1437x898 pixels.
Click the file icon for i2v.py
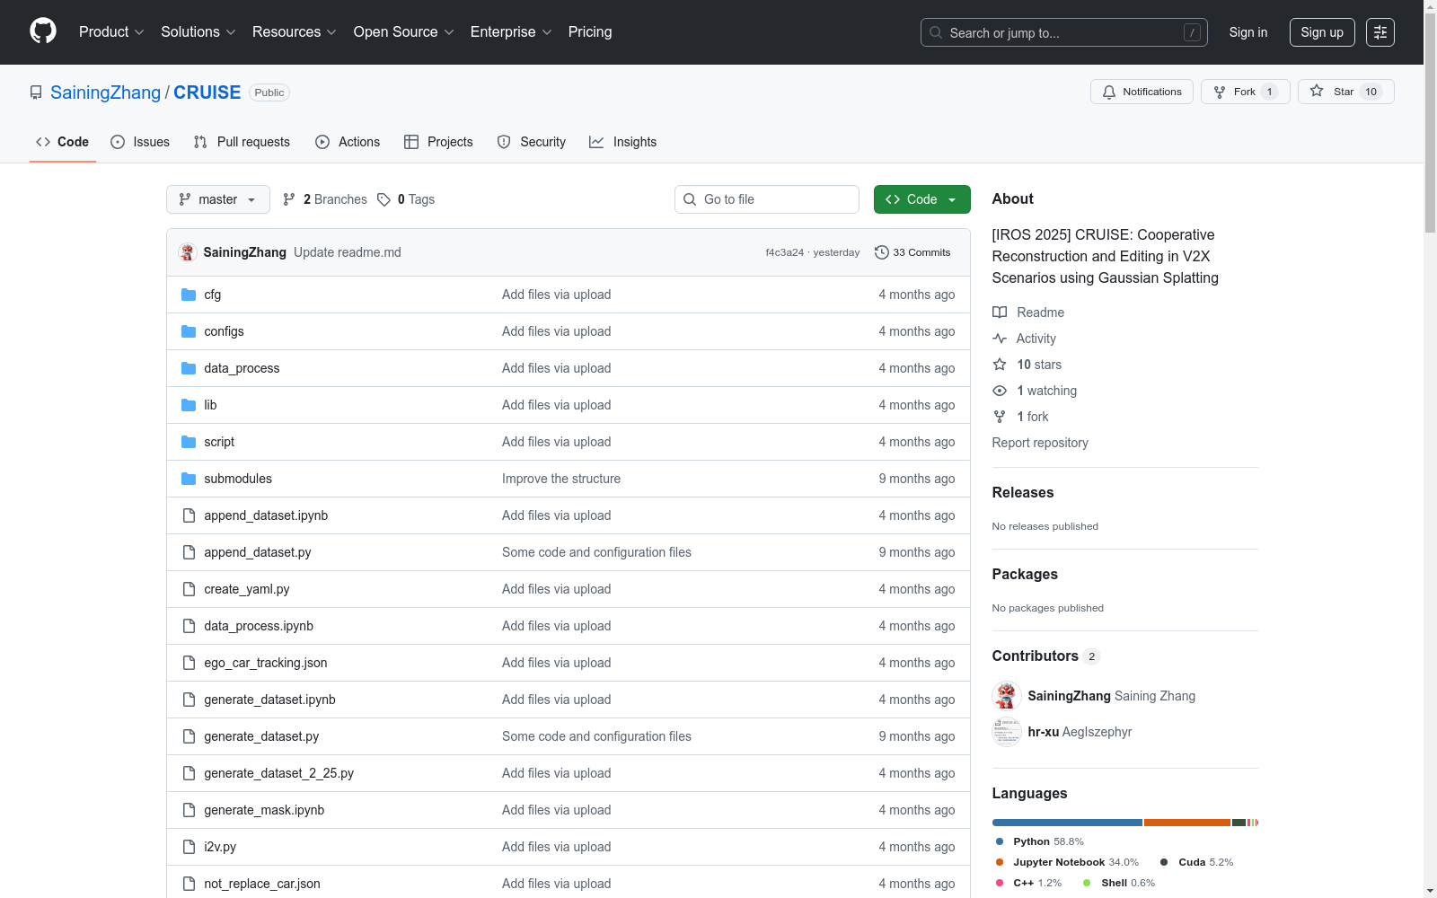click(189, 847)
